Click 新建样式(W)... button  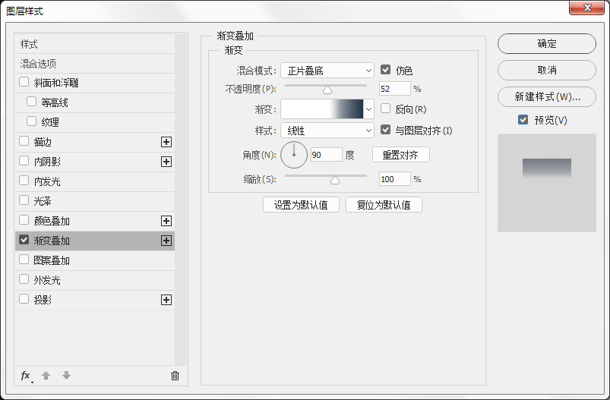pyautogui.click(x=547, y=96)
